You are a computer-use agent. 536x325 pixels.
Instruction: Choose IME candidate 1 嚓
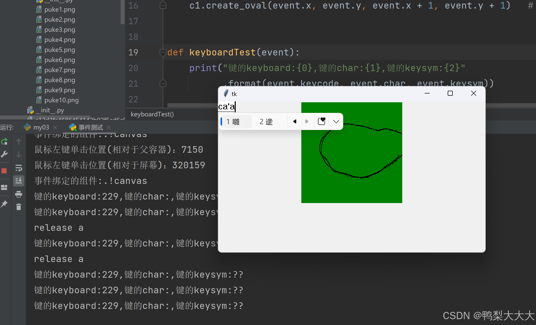pyautogui.click(x=235, y=122)
